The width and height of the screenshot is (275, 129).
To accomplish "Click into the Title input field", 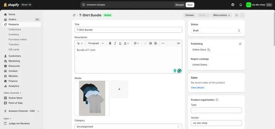I will [128, 30].
